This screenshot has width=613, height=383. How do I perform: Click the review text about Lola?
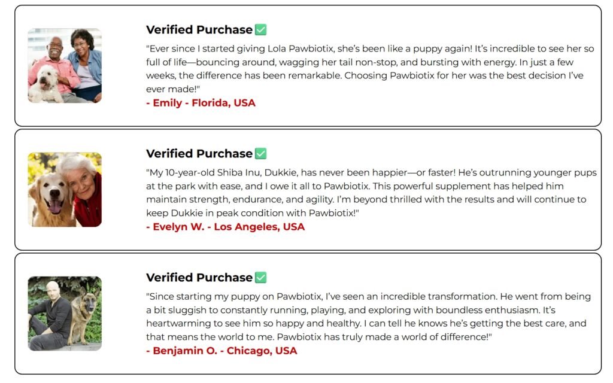371,69
